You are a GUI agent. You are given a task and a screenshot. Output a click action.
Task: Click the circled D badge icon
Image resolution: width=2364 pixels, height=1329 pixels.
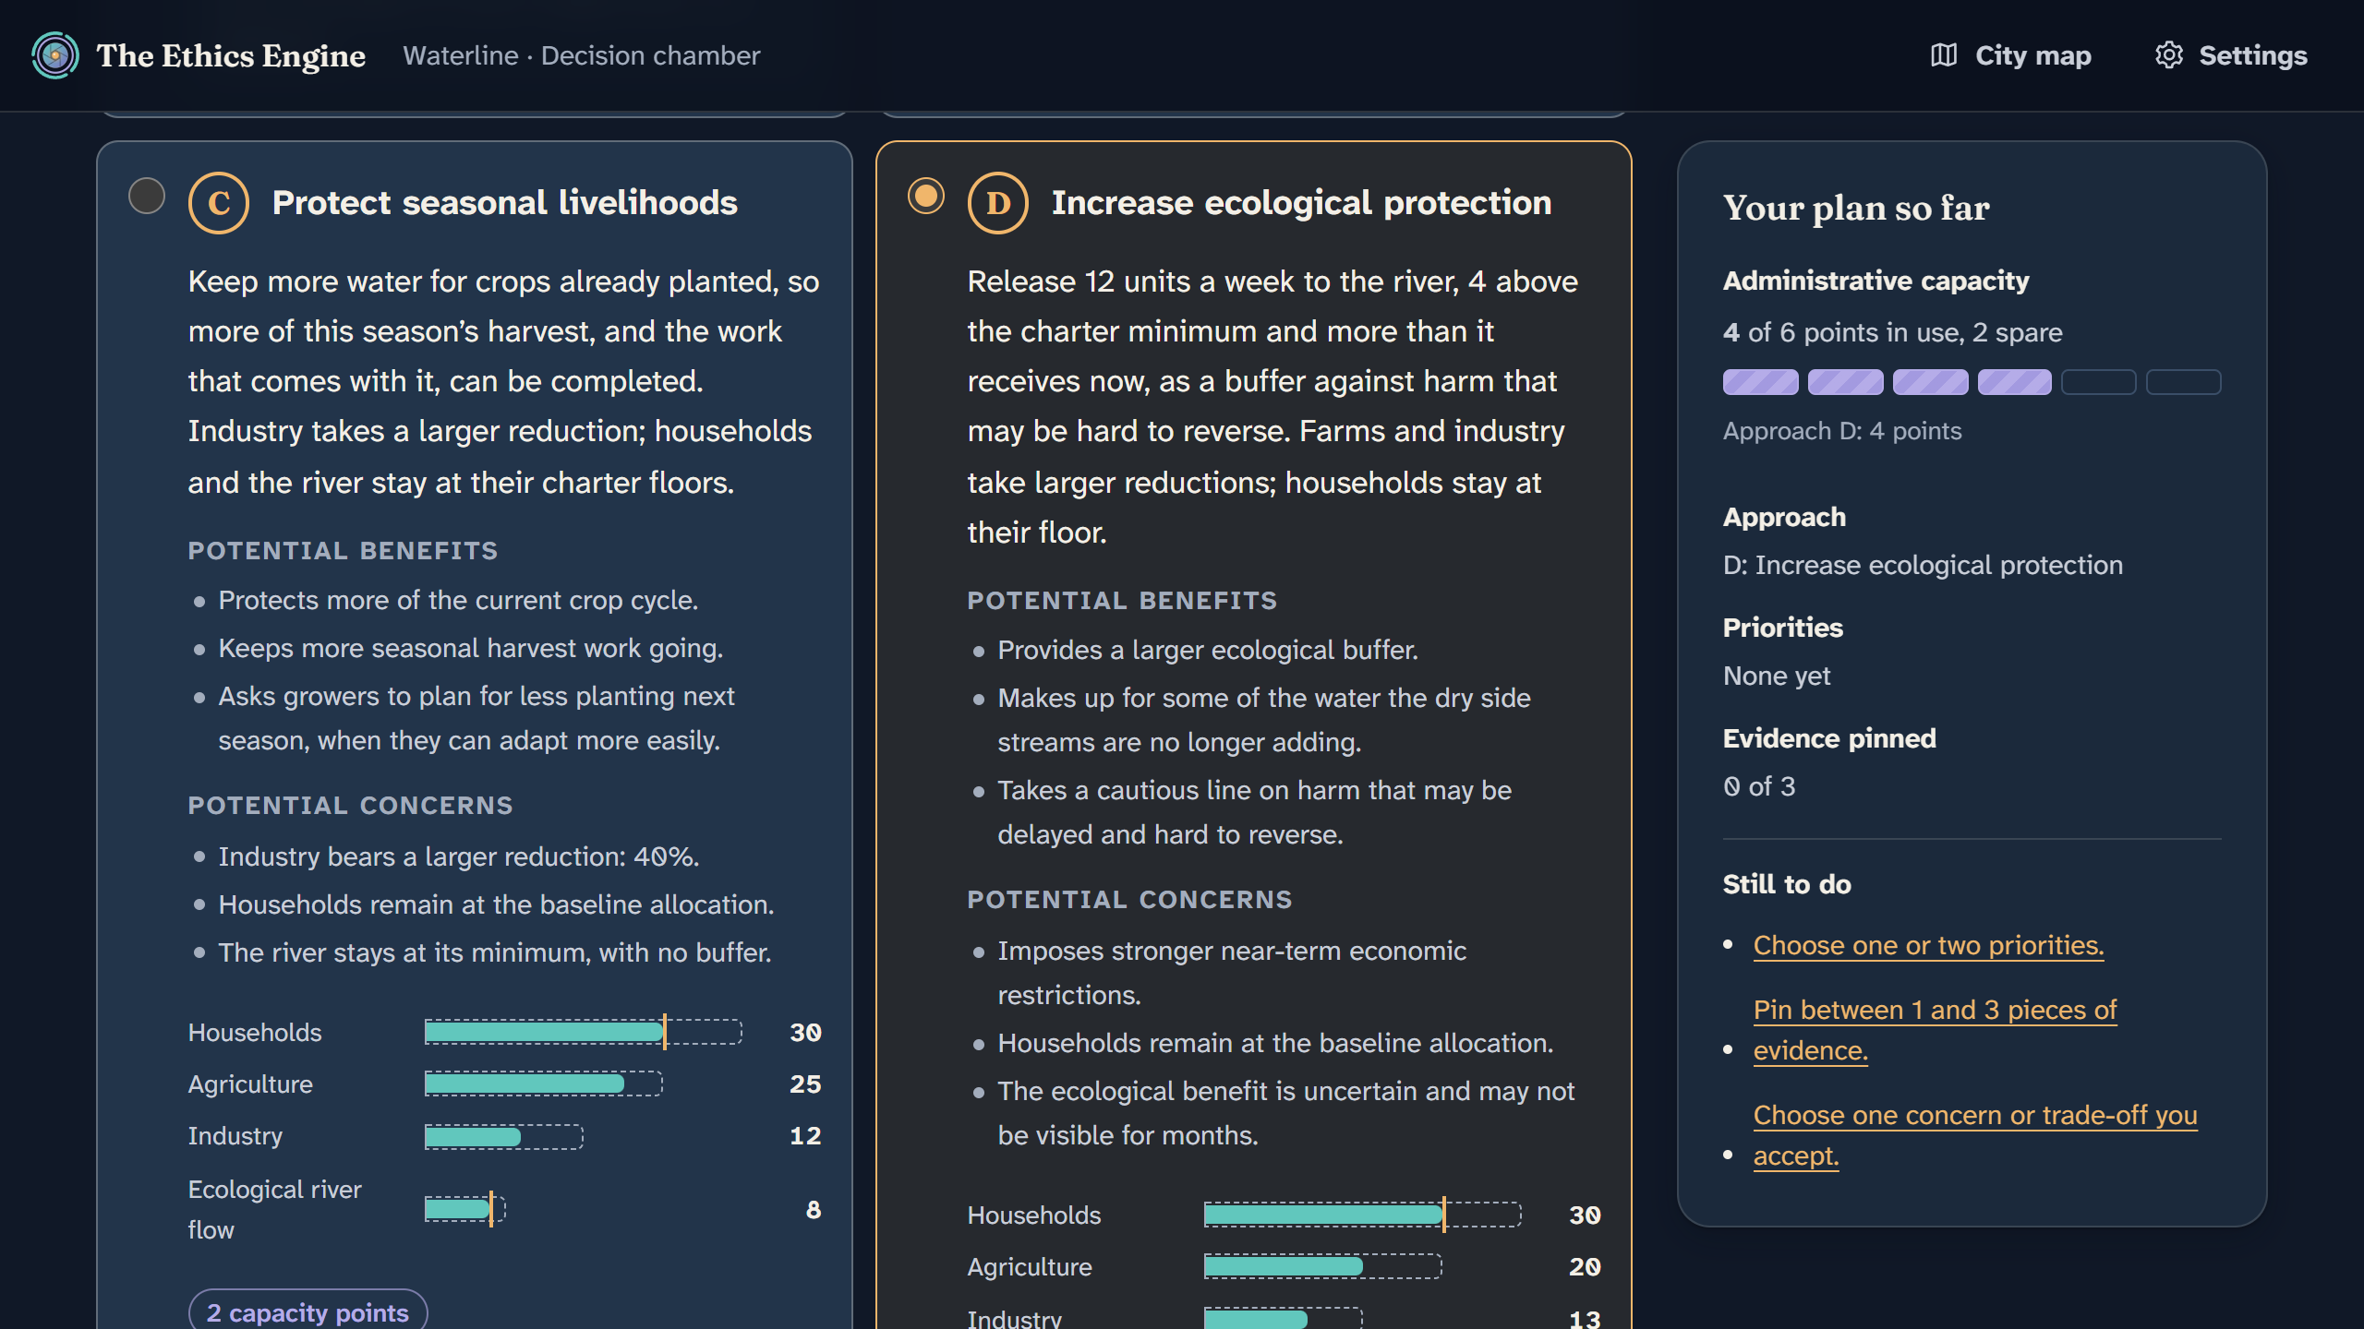click(x=998, y=203)
